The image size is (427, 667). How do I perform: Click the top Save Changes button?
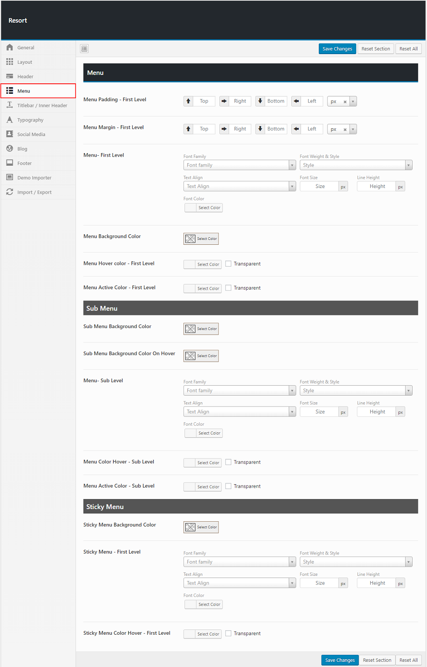pos(337,49)
